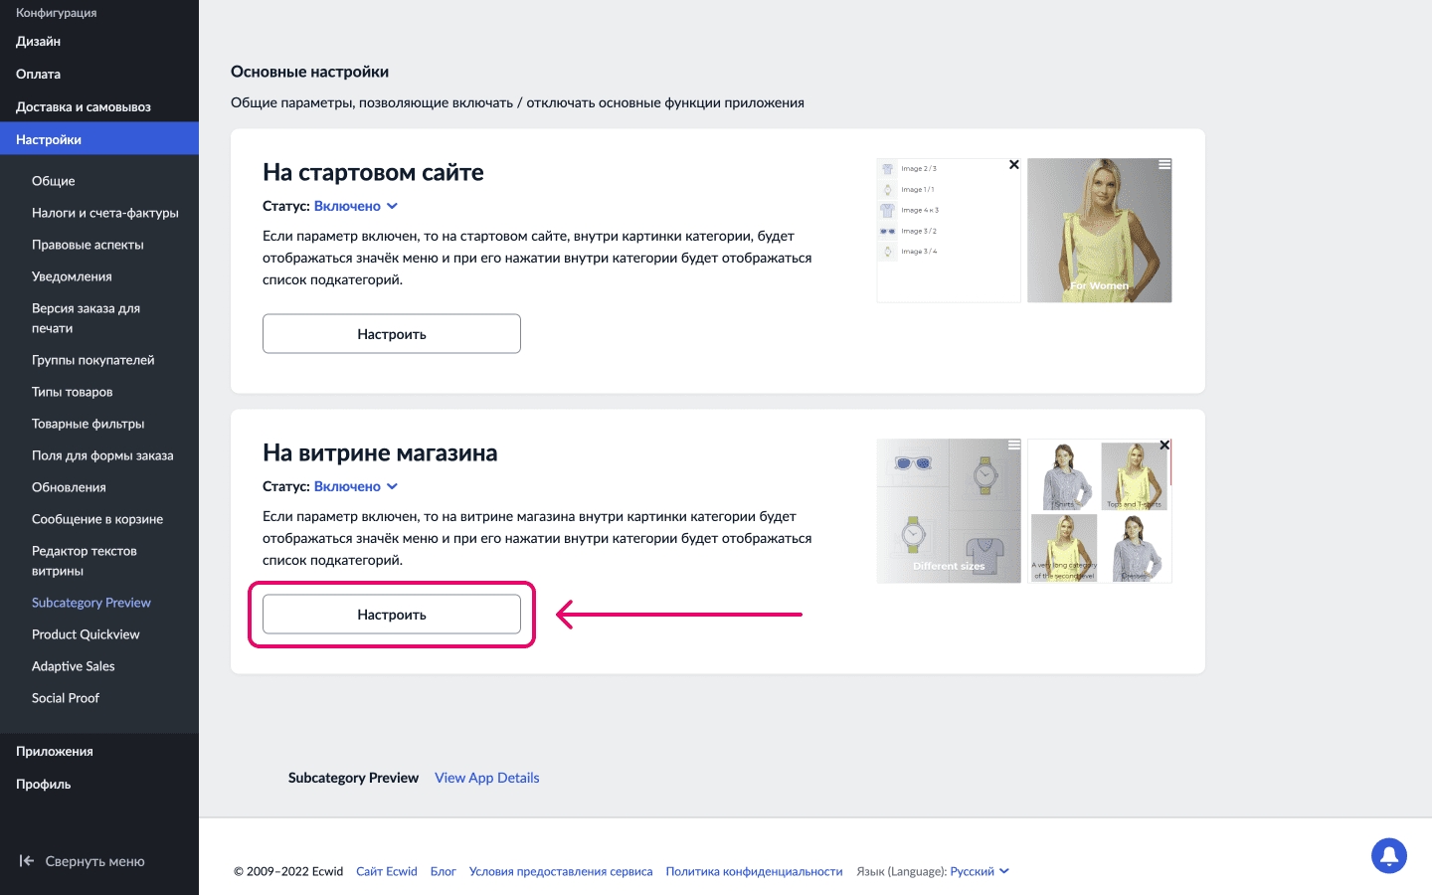
Task: Follow the View App Details link
Action: (x=486, y=778)
